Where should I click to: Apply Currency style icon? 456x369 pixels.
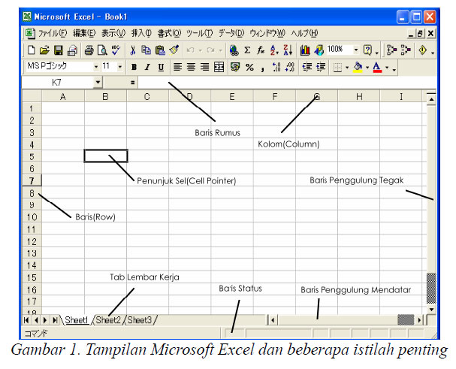[235, 67]
